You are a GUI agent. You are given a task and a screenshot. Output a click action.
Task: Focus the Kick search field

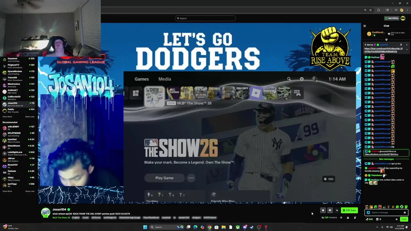(x=205, y=18)
